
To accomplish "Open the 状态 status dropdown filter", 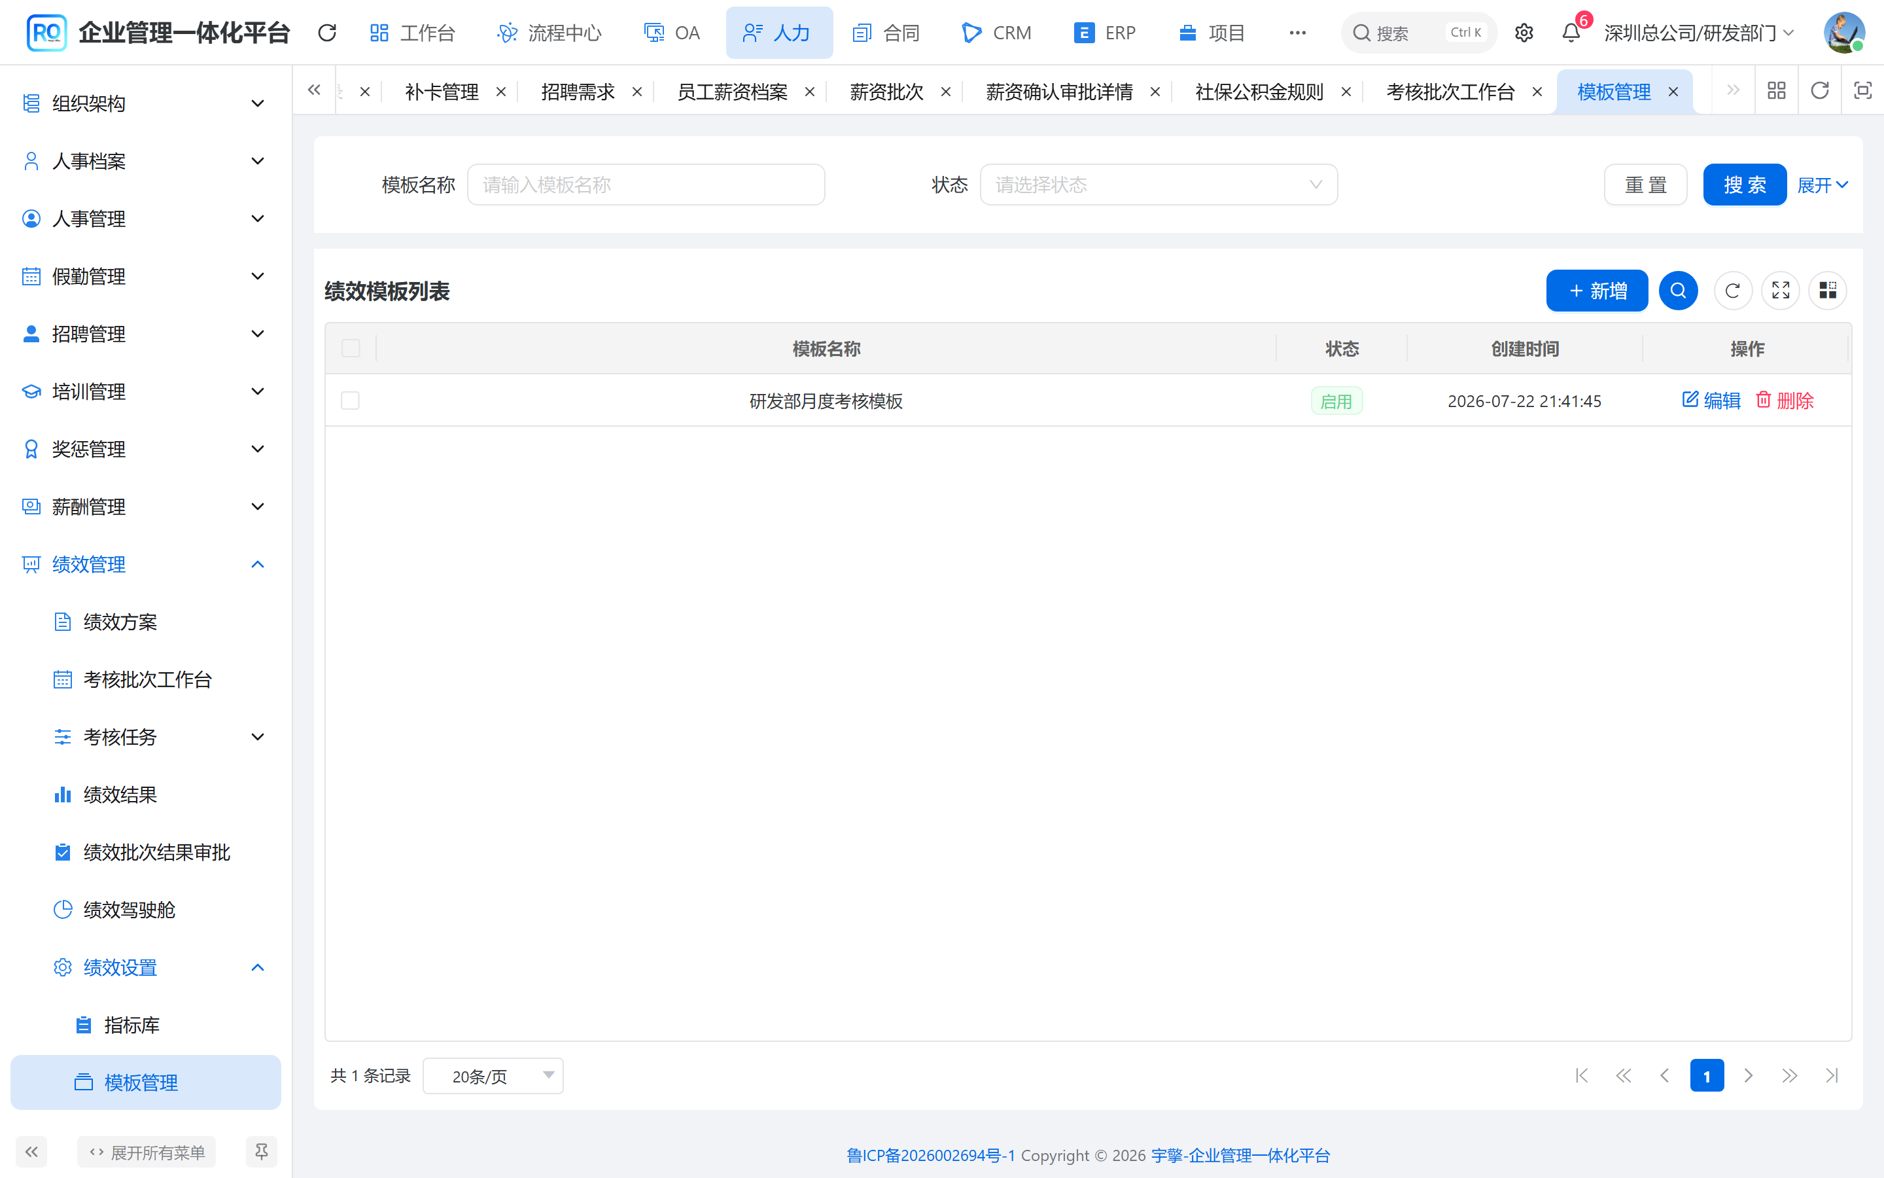I will (1159, 185).
